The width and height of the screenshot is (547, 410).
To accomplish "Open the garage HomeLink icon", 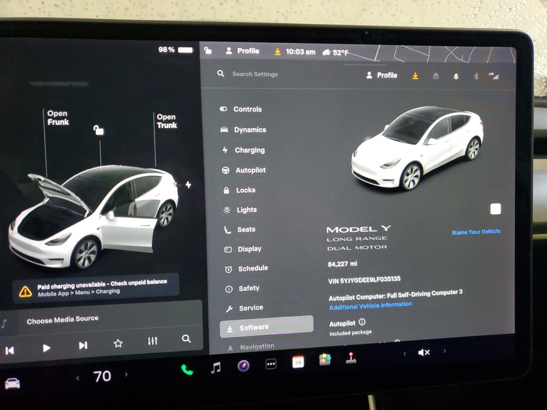I will tap(435, 76).
